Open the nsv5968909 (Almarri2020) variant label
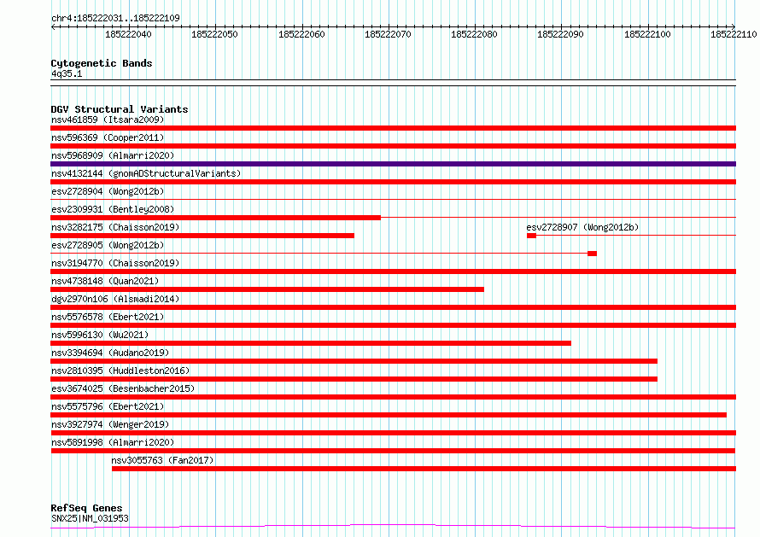The image size is (760, 537). point(113,155)
